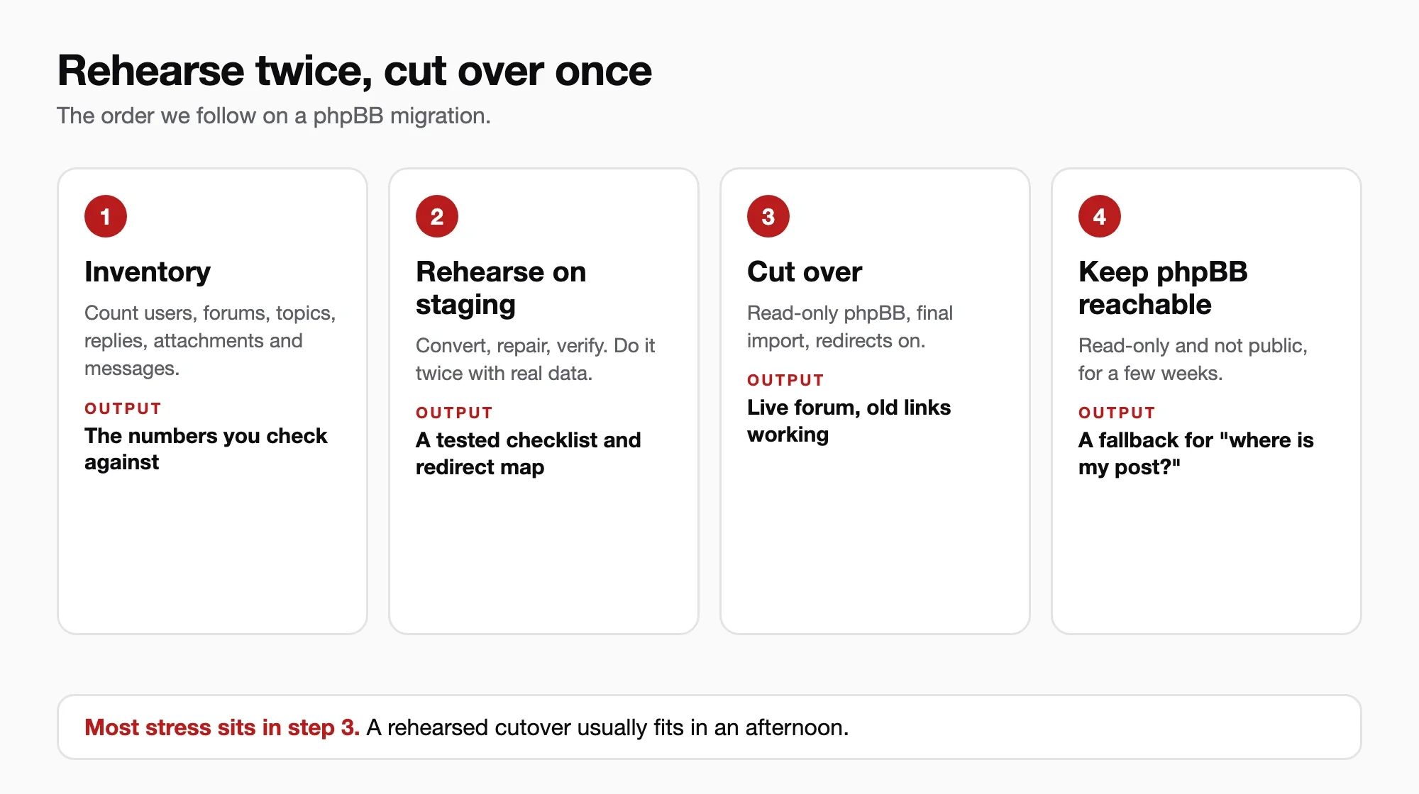This screenshot has width=1419, height=794.
Task: Select the Inventory card heading
Action: pos(148,272)
